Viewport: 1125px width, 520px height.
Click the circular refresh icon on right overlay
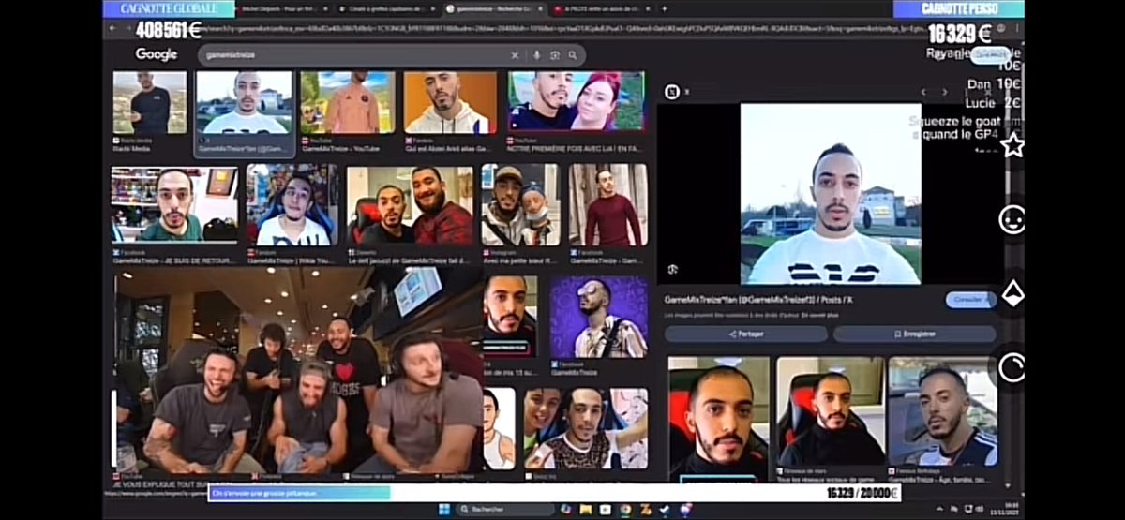click(x=1012, y=367)
